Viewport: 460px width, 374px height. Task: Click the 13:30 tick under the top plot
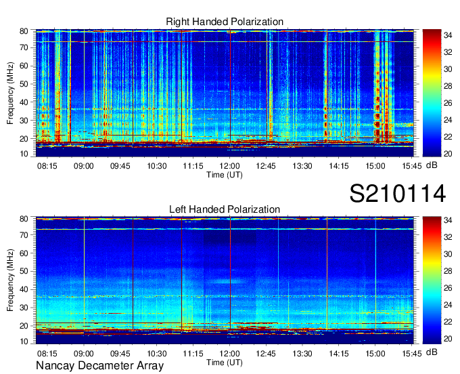(x=302, y=166)
